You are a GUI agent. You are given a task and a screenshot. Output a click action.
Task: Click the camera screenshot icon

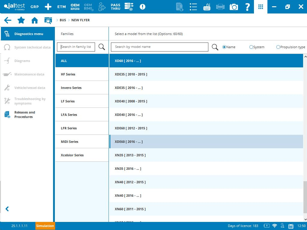[x=234, y=7]
